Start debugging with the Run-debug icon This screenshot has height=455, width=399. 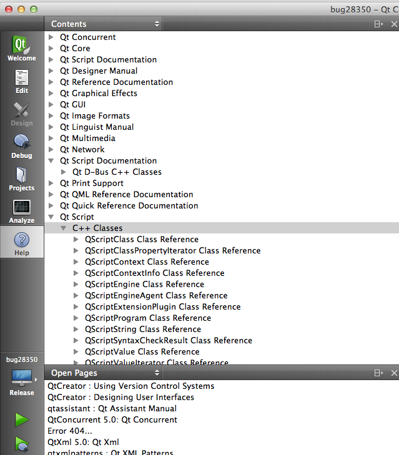coord(22,444)
